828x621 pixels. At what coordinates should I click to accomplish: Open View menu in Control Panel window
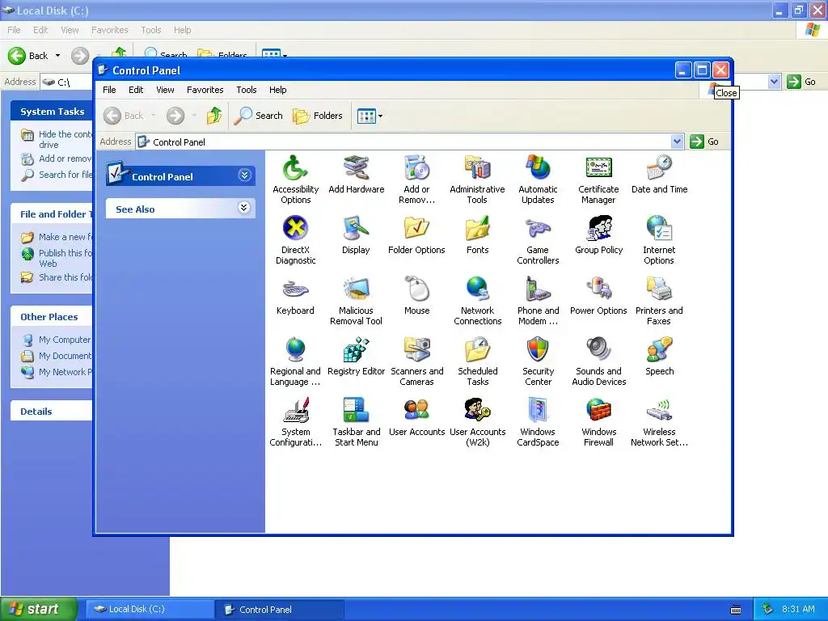point(165,90)
